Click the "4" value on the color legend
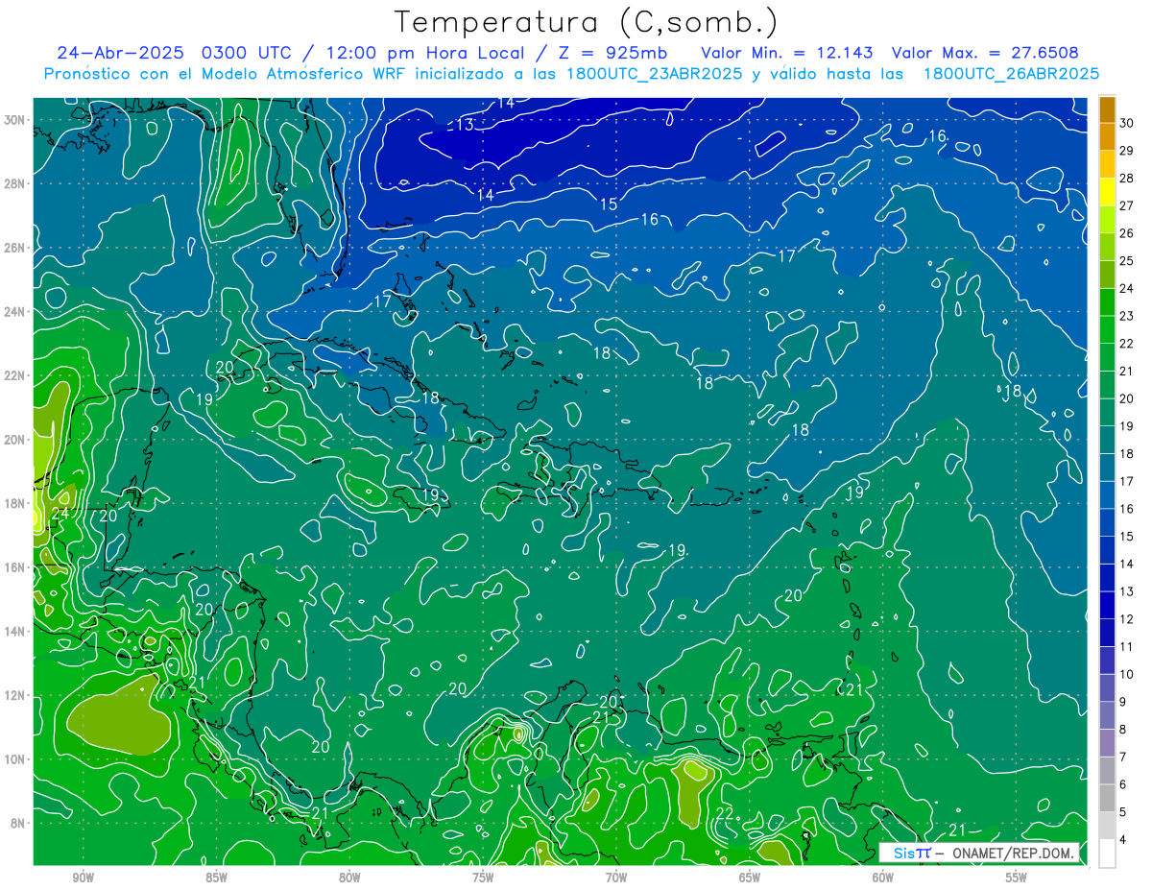The image size is (1152, 890). tap(1122, 840)
